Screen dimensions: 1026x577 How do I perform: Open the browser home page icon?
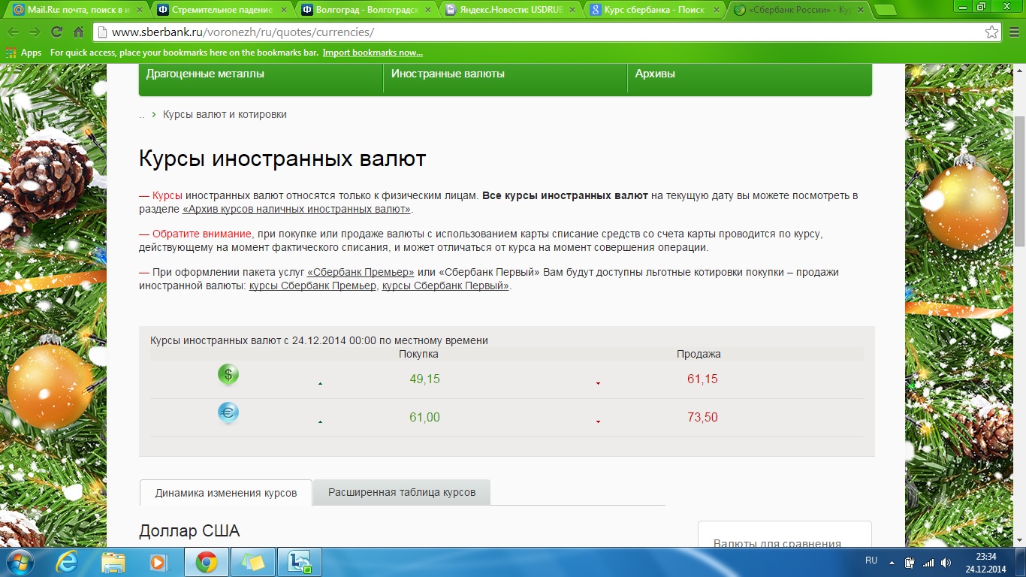click(x=78, y=32)
